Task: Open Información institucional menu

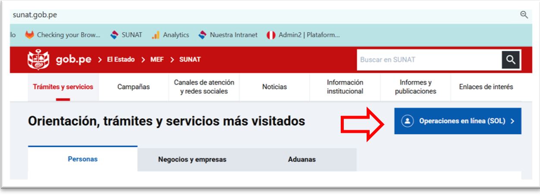Action: click(x=345, y=87)
